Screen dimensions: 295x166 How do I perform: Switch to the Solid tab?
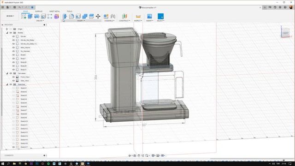pos(25,11)
